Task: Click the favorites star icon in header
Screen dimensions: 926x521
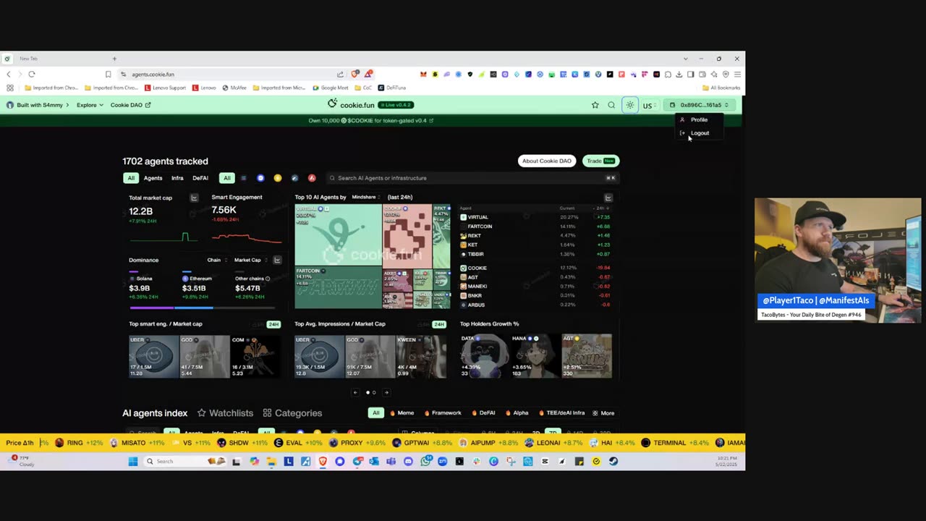Action: 595,105
